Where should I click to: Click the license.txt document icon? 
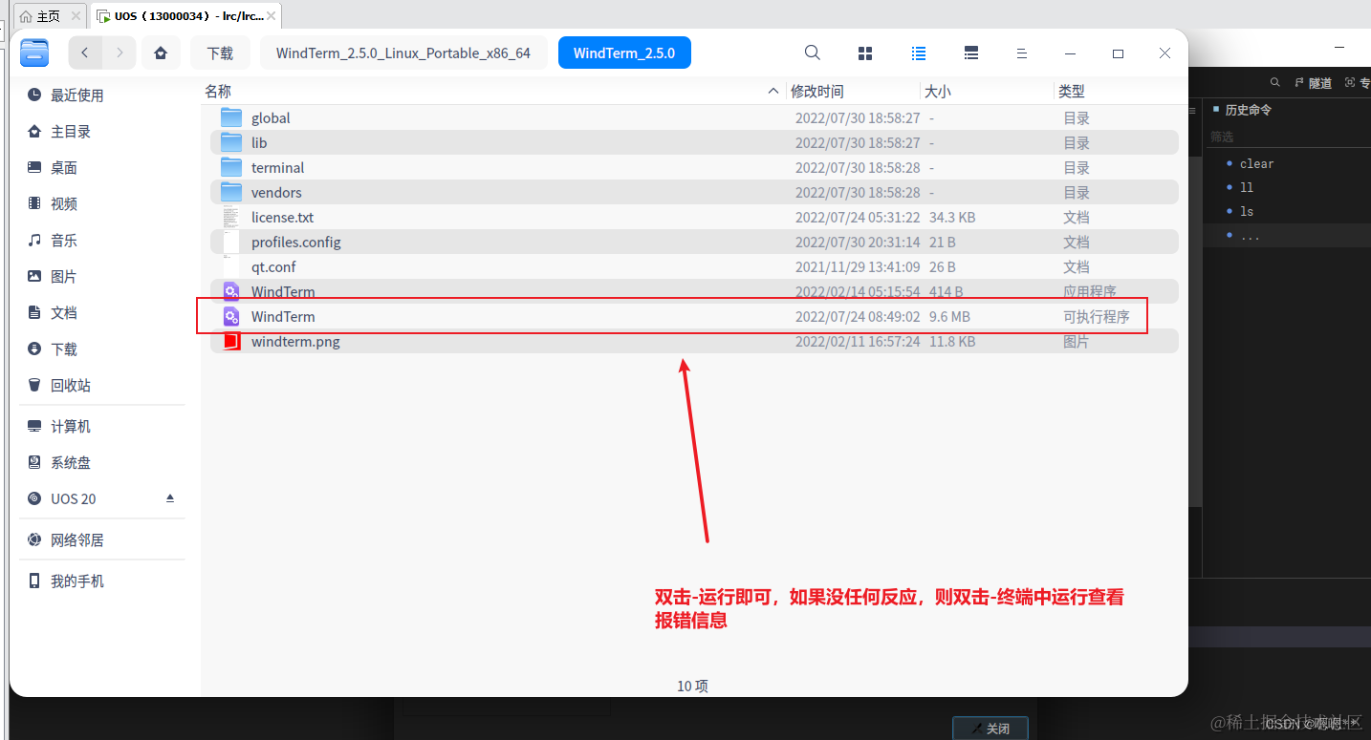(x=231, y=217)
